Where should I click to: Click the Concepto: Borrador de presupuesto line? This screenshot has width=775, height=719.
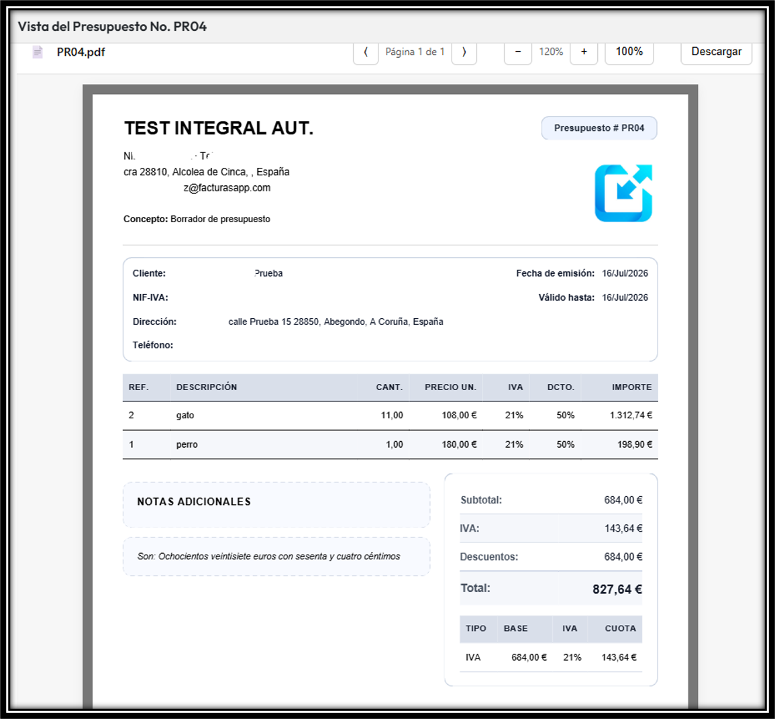coord(197,219)
